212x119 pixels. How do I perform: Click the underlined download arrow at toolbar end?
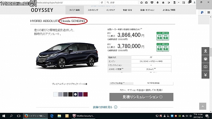click(x=194, y=2)
